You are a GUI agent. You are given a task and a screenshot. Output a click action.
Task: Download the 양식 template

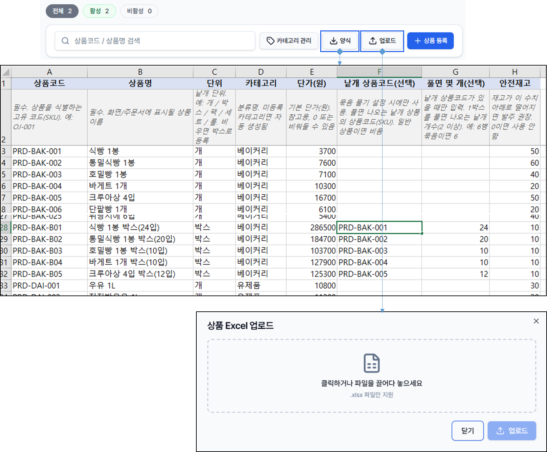tap(340, 41)
